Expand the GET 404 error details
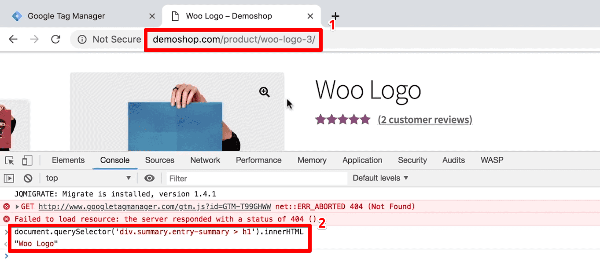 point(16,206)
